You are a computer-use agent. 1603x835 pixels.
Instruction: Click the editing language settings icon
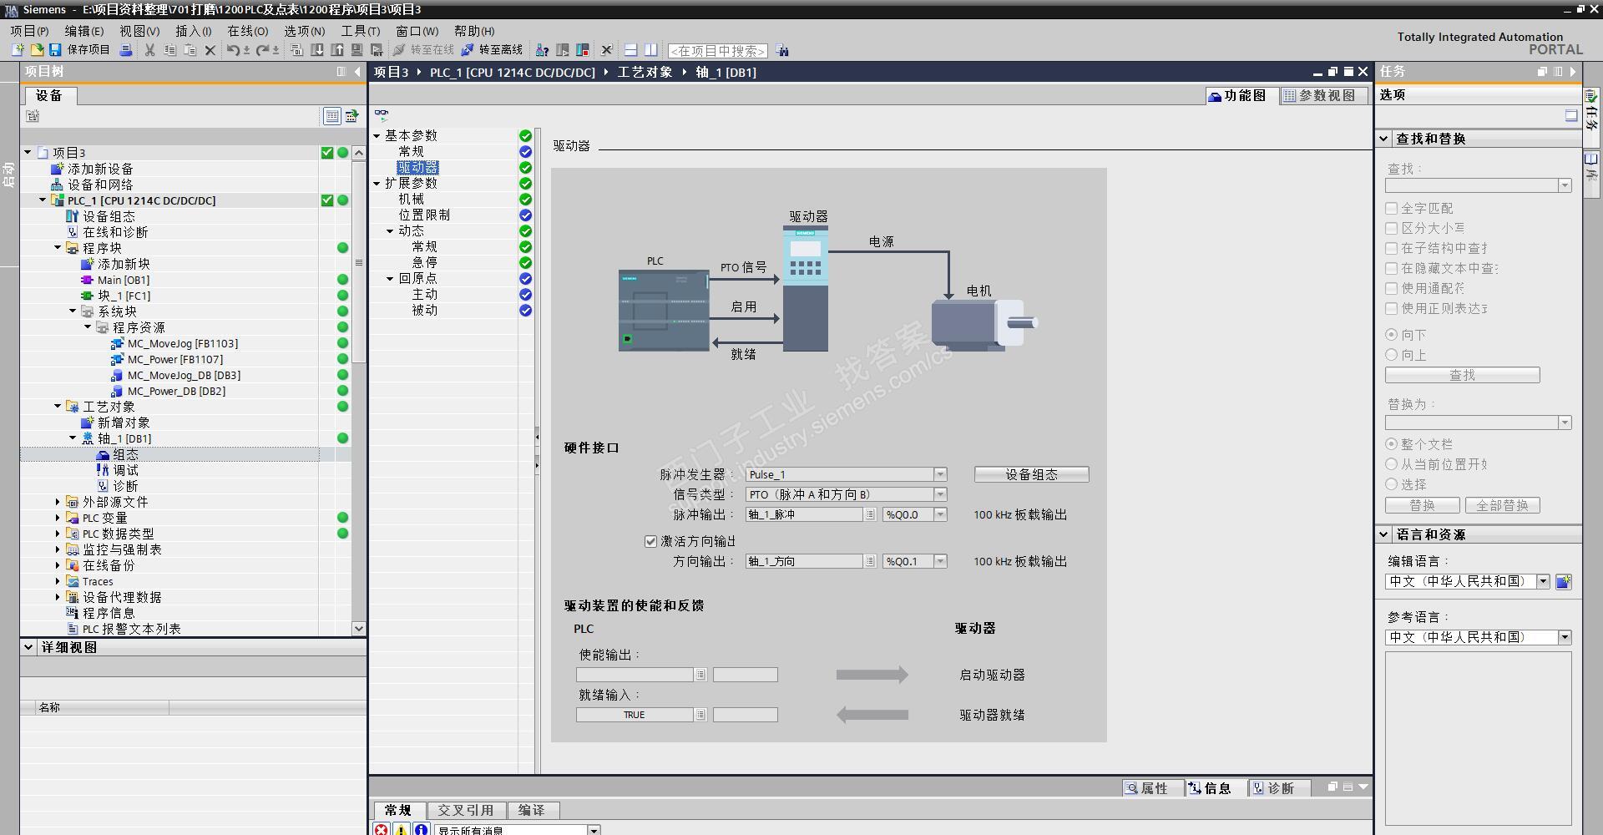coord(1564,581)
